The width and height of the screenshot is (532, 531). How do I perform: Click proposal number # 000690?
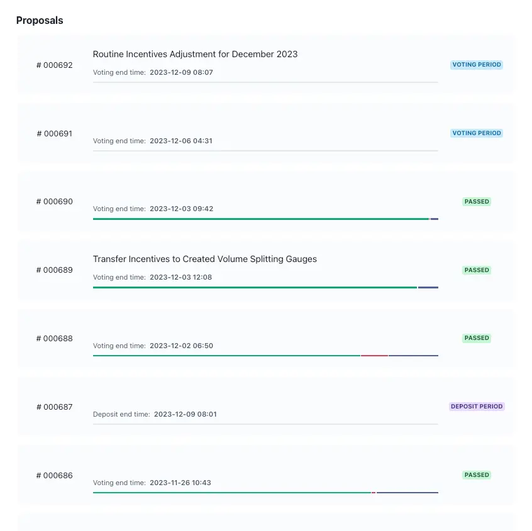[54, 202]
